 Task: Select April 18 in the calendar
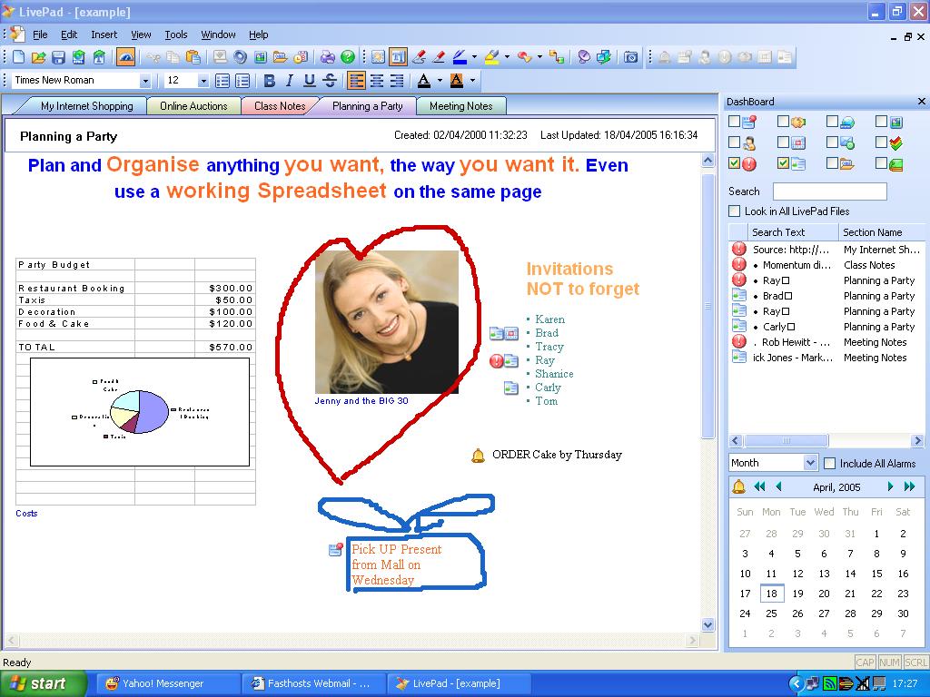click(x=772, y=594)
